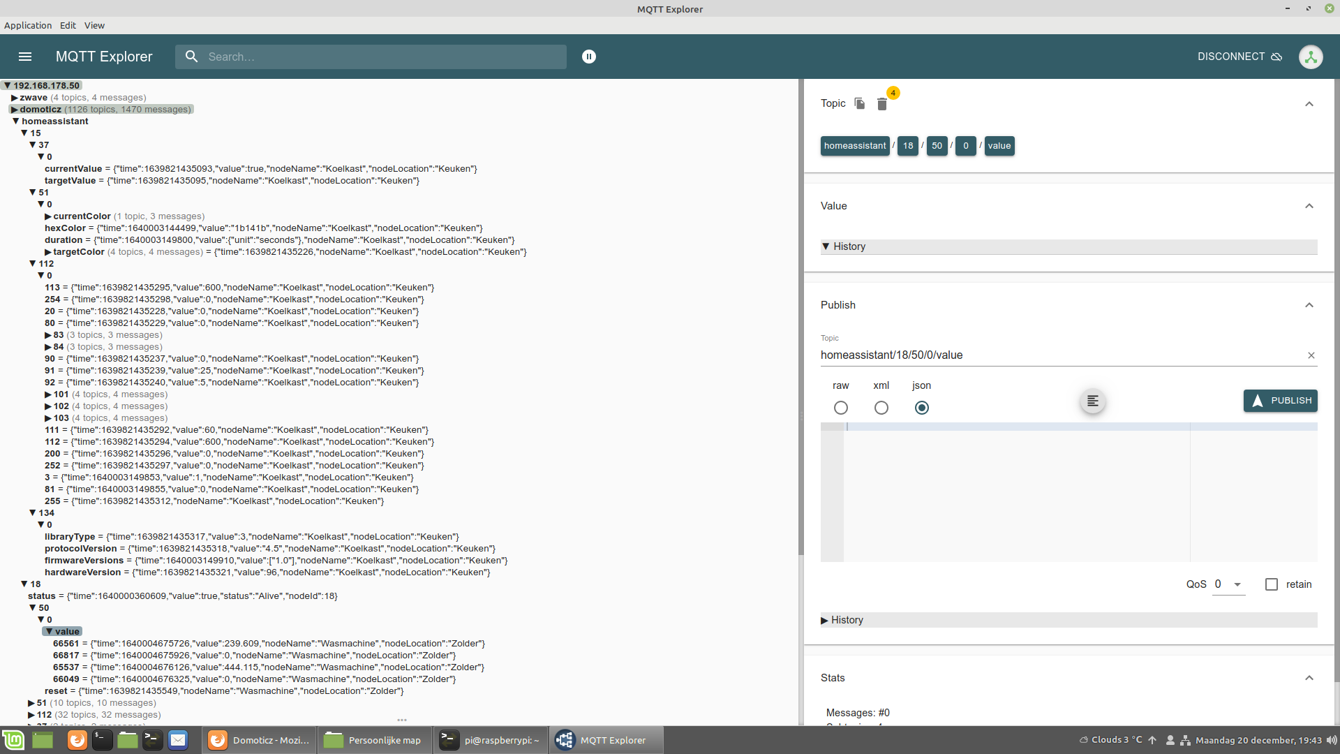Clear the publish topic field
The width and height of the screenshot is (1340, 754).
pyautogui.click(x=1311, y=355)
